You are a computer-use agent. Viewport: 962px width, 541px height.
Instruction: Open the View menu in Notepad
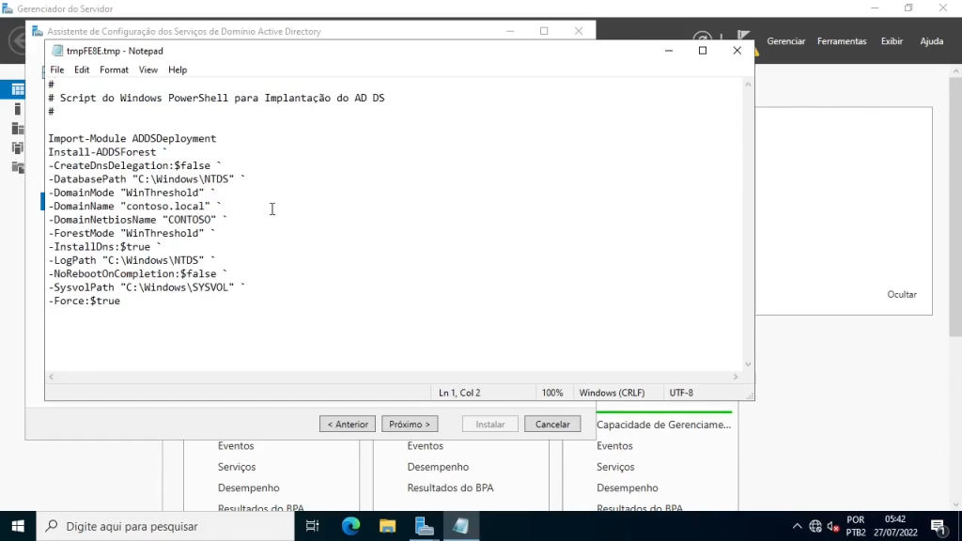tap(147, 70)
